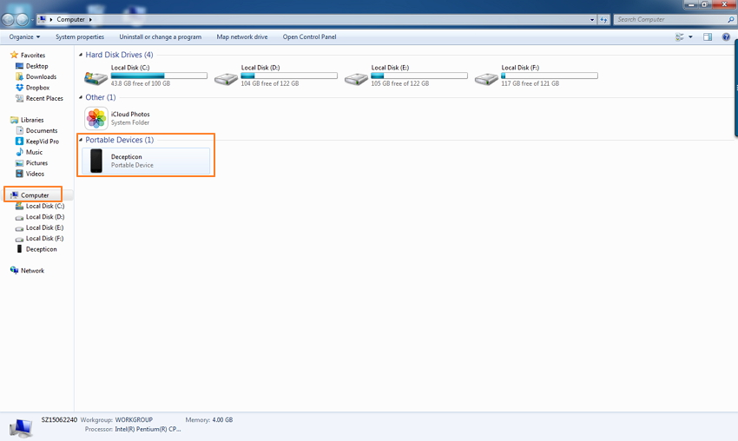Click System properties in toolbar
738x441 pixels.
[x=80, y=37]
